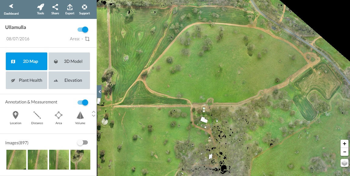
Task: Go back to the Dashboard
Action: 11,9
